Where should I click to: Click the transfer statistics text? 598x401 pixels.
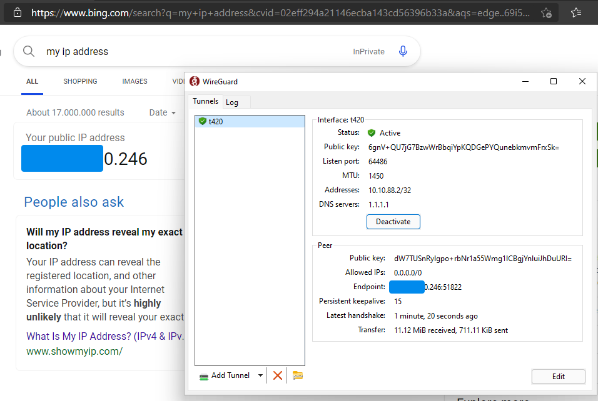(x=451, y=330)
